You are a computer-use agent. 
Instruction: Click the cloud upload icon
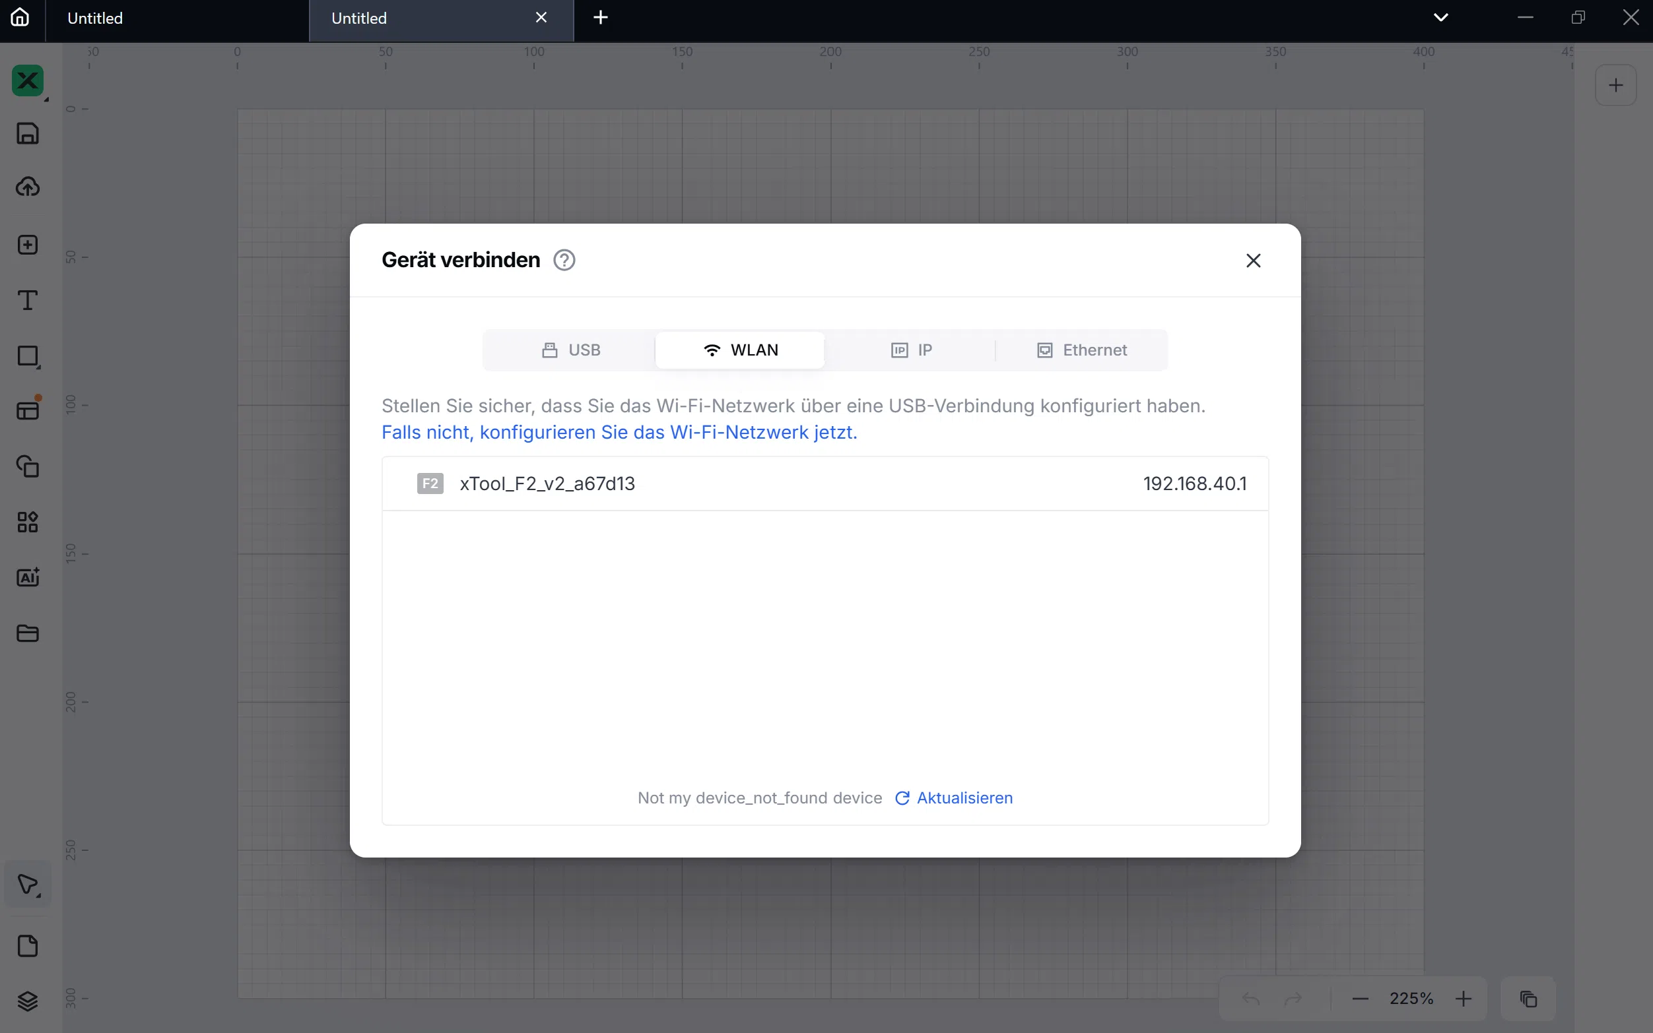(x=27, y=187)
